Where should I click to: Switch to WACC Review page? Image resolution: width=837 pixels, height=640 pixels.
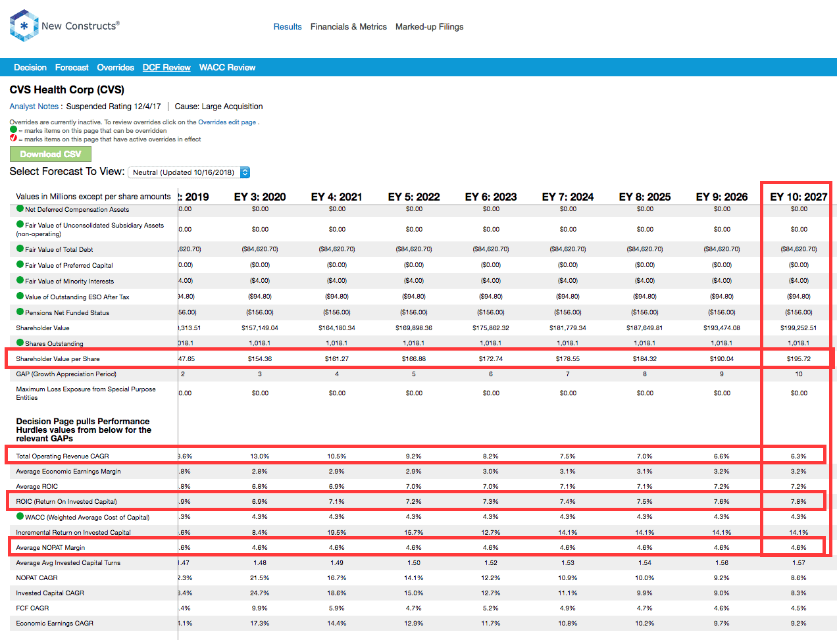click(227, 67)
